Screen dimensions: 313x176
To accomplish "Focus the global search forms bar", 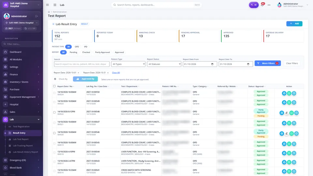I will 156,5.
